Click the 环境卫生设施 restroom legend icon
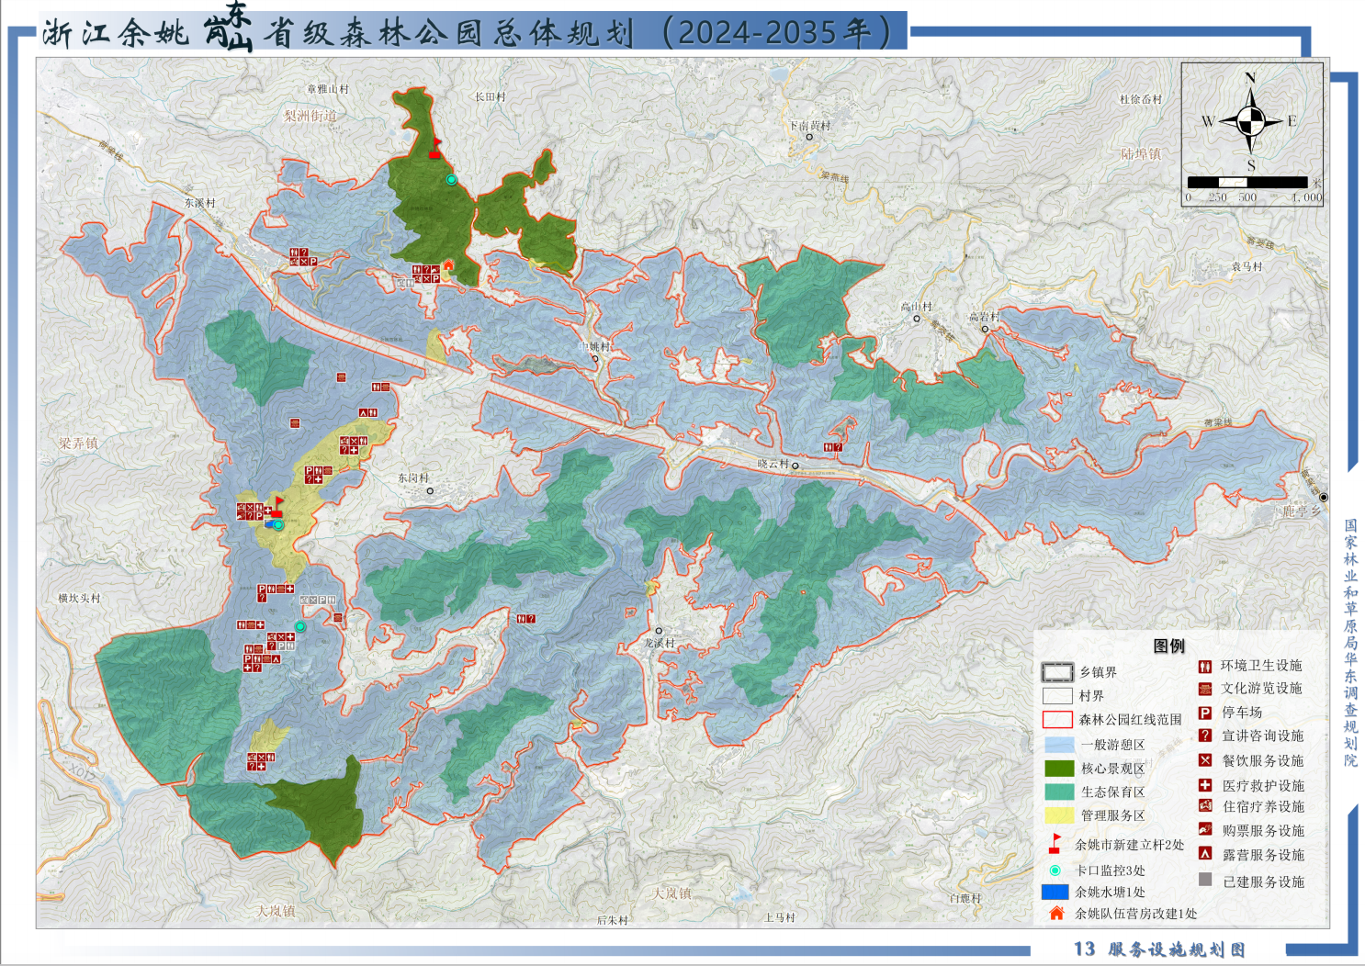This screenshot has width=1365, height=966. point(1205,666)
